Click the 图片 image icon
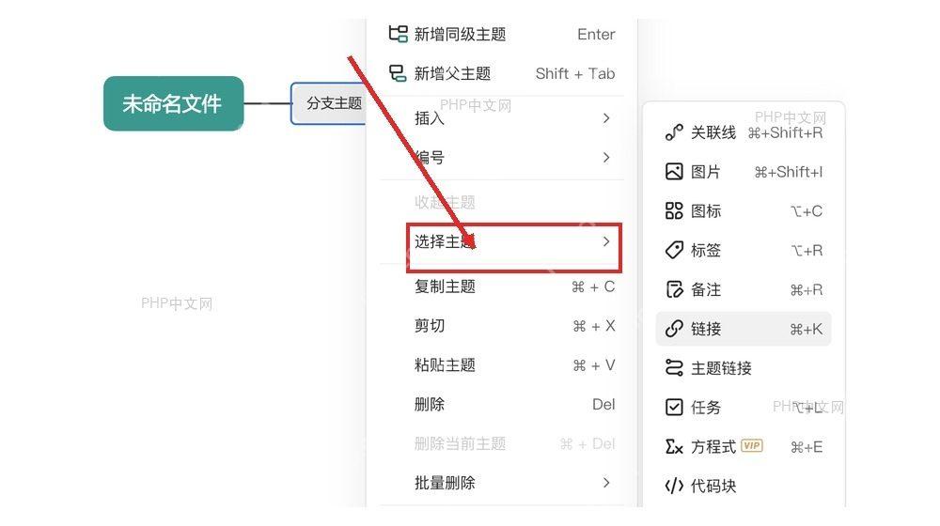 coord(674,172)
